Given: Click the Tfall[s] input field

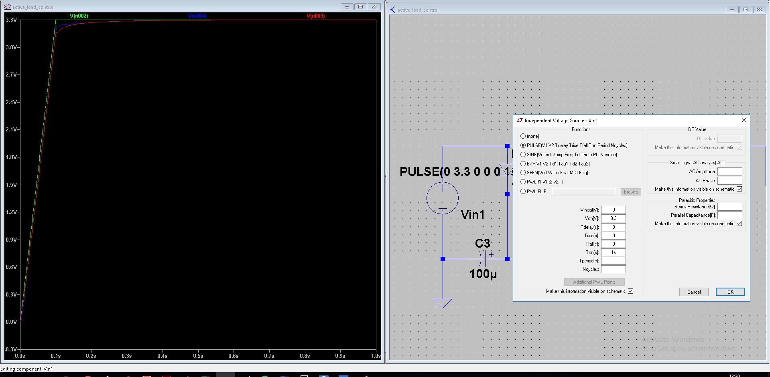Looking at the screenshot, I should pos(614,244).
